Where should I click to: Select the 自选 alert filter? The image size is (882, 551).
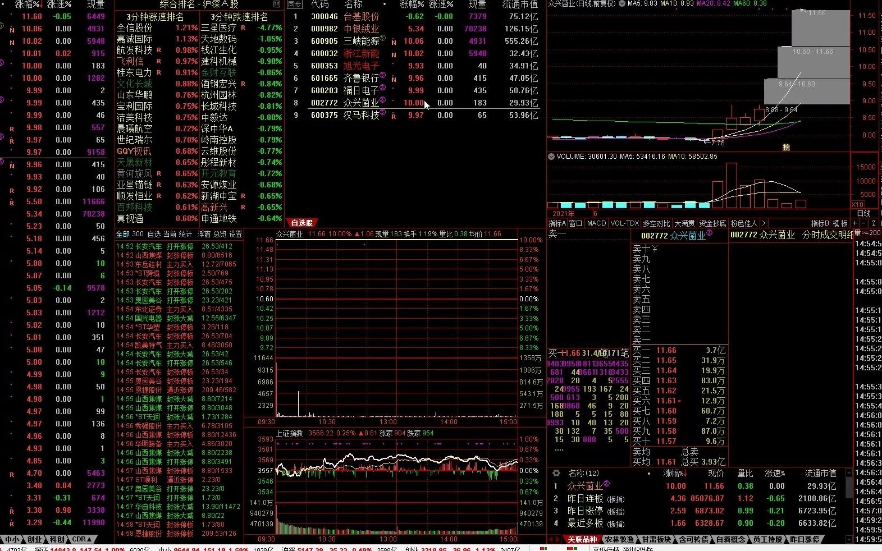[154, 234]
